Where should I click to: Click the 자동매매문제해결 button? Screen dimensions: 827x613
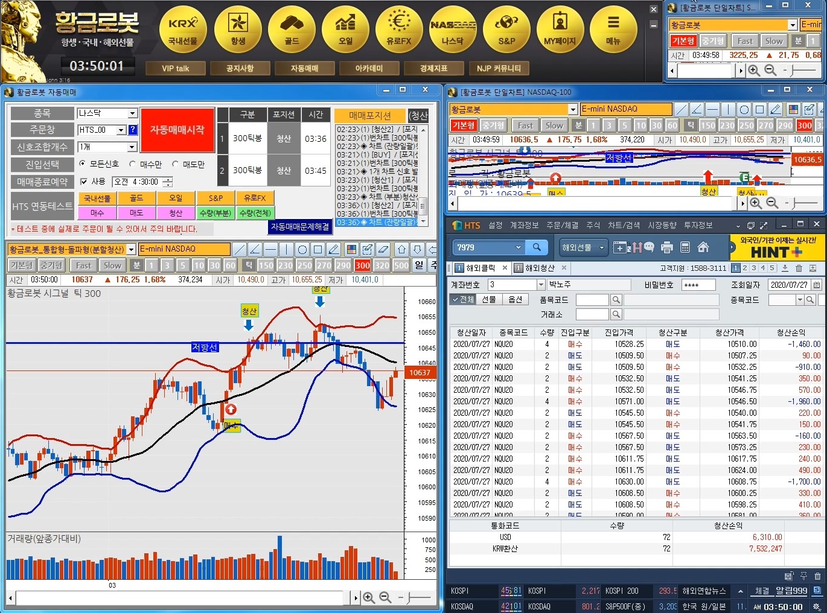[300, 227]
